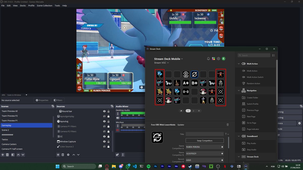Image resolution: width=303 pixels, height=170 pixels.
Task: Select the Textos scene
Action: point(26,140)
